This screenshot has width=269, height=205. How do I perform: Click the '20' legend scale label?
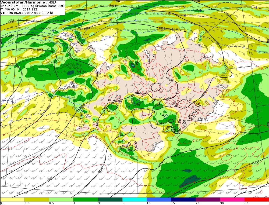[197, 203]
